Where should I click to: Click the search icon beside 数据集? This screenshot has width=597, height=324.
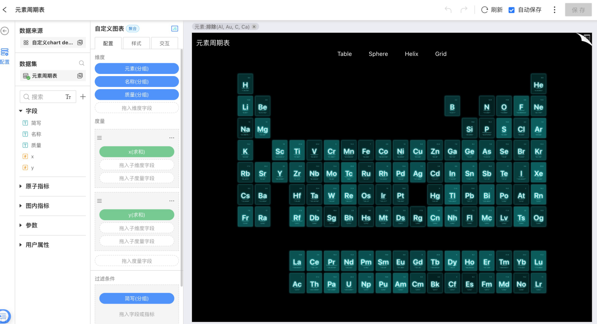82,63
